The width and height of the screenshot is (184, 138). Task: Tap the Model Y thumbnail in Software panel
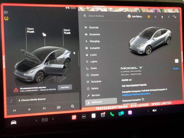[x=151, y=41]
